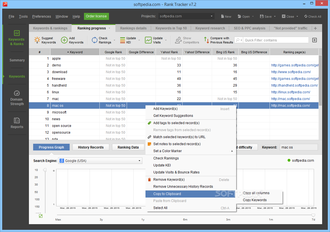Expand Set a Color Marker submenu

click(x=191, y=151)
